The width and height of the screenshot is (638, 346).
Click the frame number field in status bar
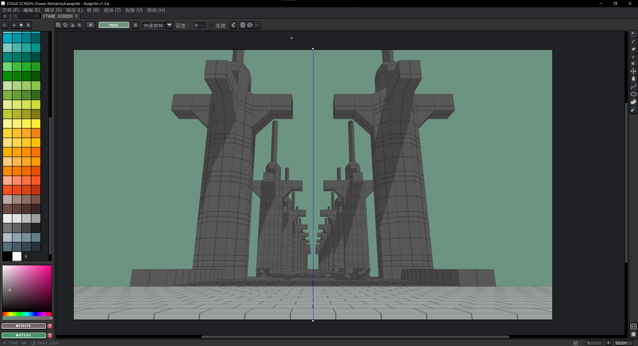point(594,343)
